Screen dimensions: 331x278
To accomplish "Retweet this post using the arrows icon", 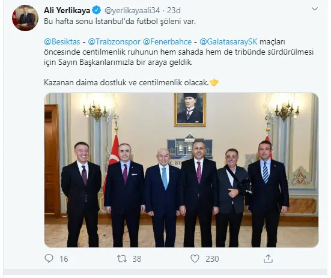I will click(x=122, y=259).
